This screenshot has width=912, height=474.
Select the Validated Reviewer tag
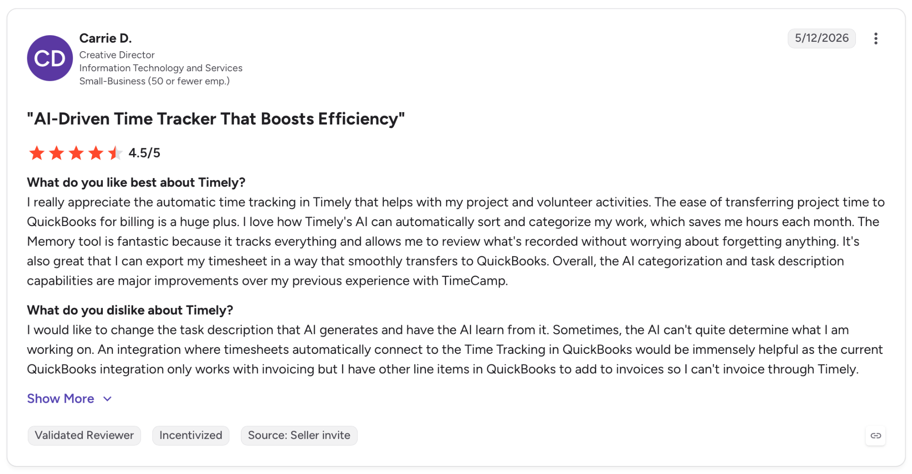[84, 436]
